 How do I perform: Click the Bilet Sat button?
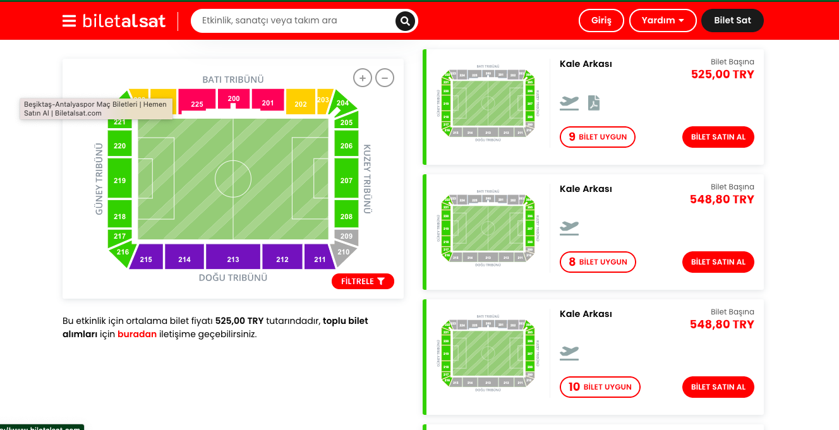(732, 21)
